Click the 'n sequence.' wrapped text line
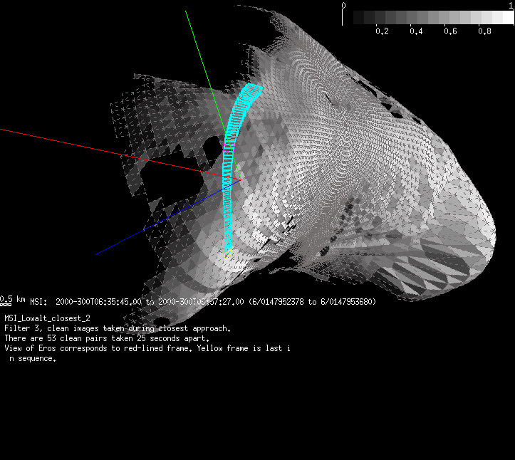Viewport: 515px width, 460px height. [x=33, y=359]
